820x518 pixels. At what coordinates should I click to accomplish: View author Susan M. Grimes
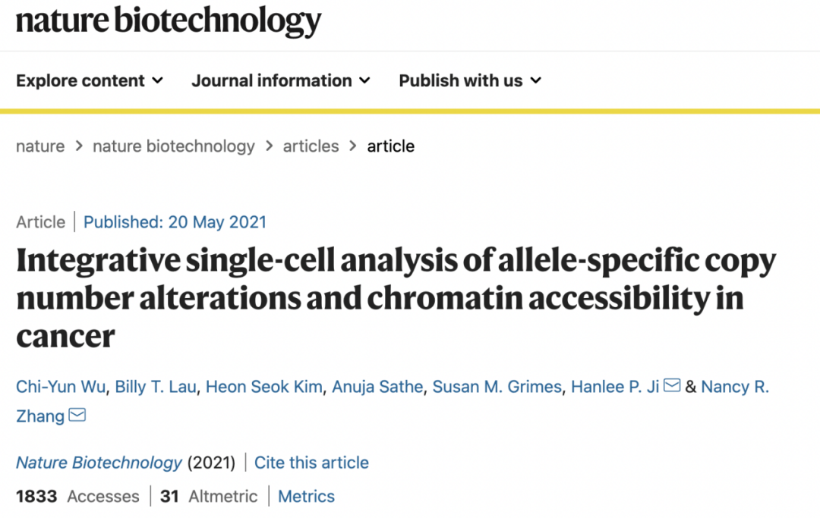pos(497,386)
